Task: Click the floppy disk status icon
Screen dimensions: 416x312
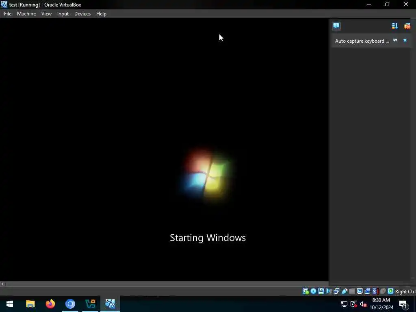Action: coord(321,291)
